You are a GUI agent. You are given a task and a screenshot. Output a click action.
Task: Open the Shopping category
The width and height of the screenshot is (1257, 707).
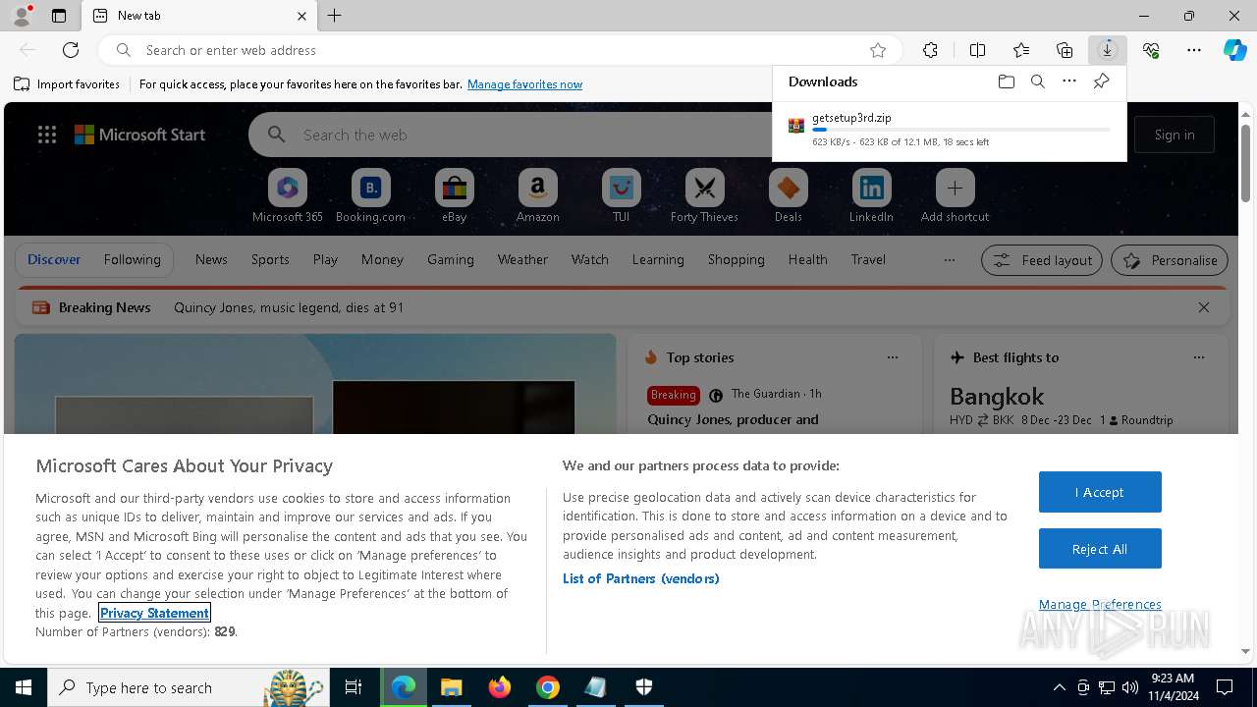tap(736, 259)
